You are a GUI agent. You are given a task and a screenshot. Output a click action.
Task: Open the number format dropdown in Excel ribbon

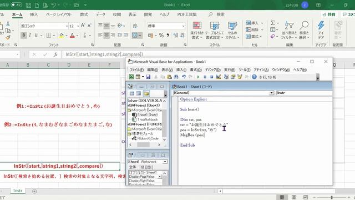pyautogui.click(x=183, y=26)
